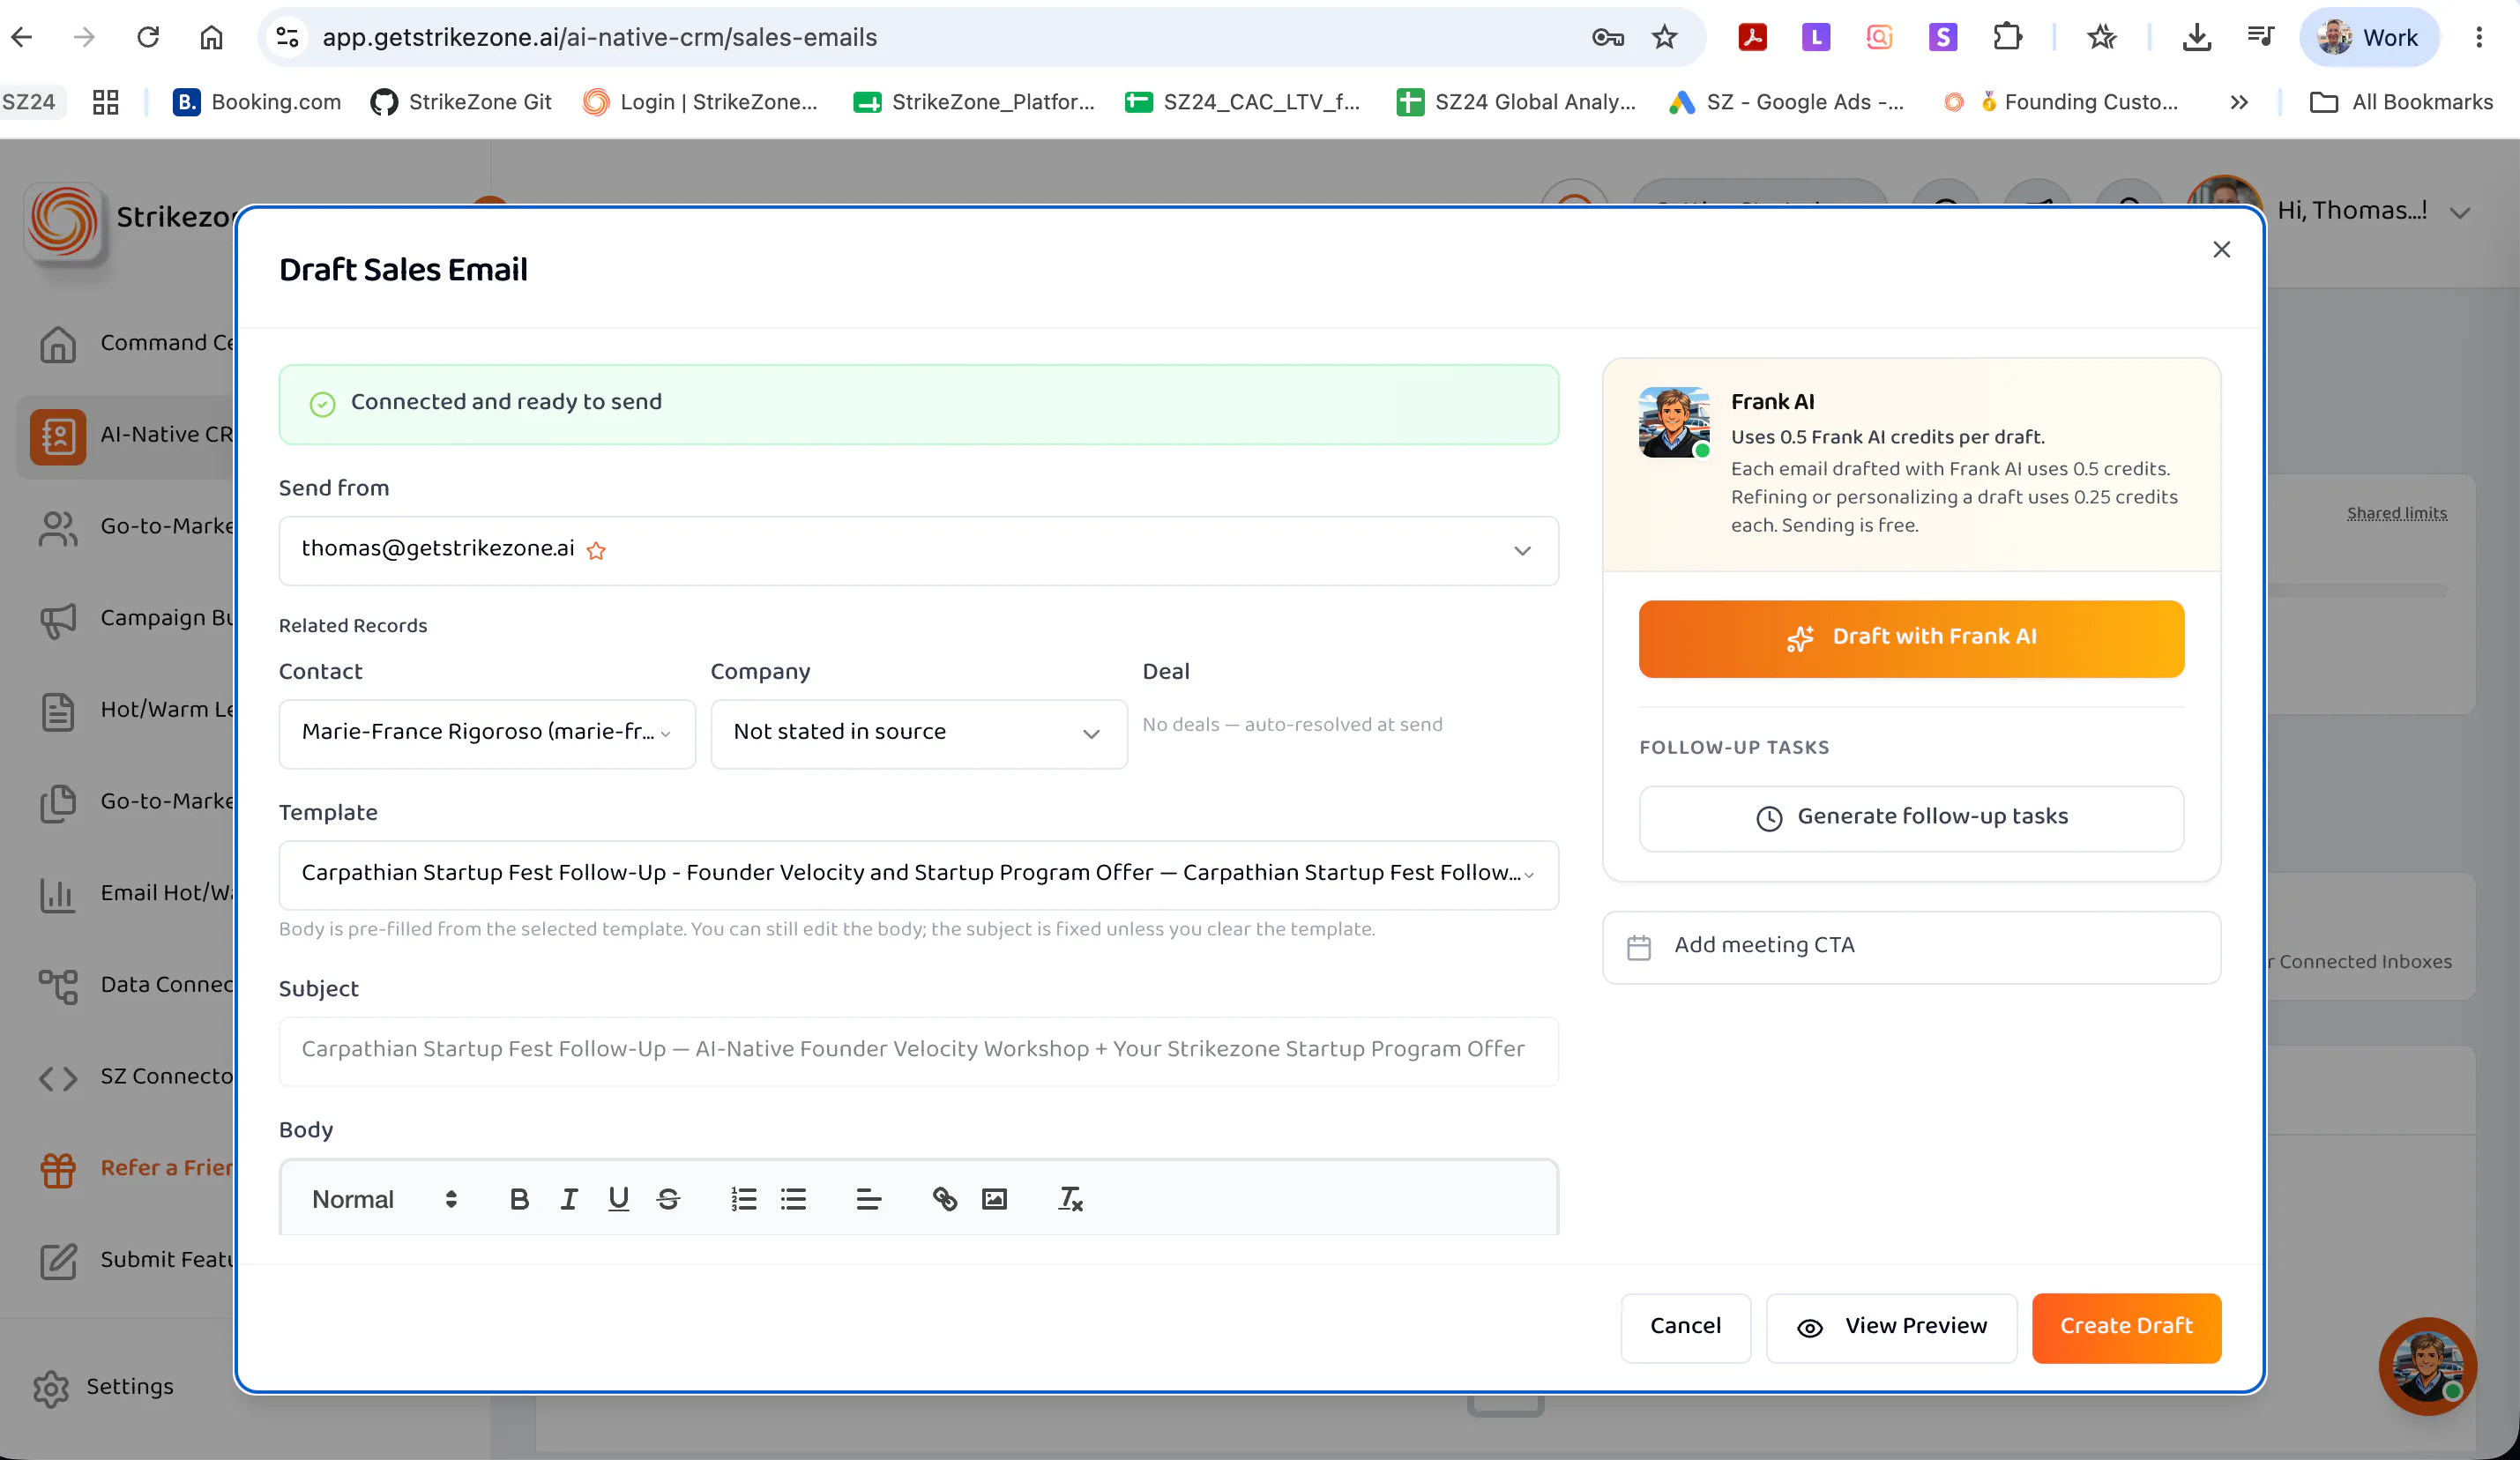
Task: Insert numbered list in body editor
Action: [743, 1199]
